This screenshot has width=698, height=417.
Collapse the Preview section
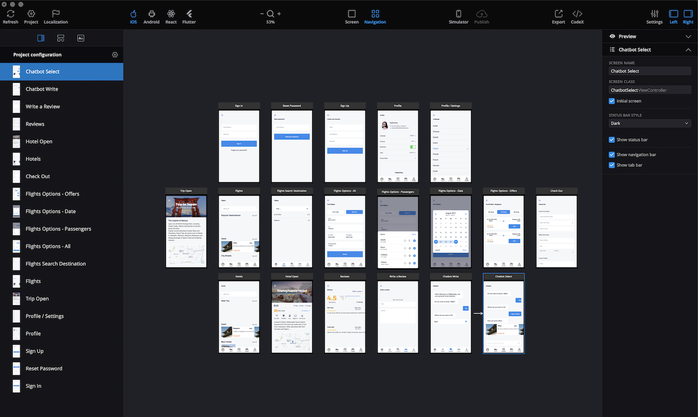(x=688, y=36)
